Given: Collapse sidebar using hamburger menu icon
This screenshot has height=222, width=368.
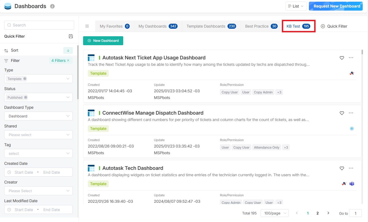Looking at the screenshot, I should 87,26.
